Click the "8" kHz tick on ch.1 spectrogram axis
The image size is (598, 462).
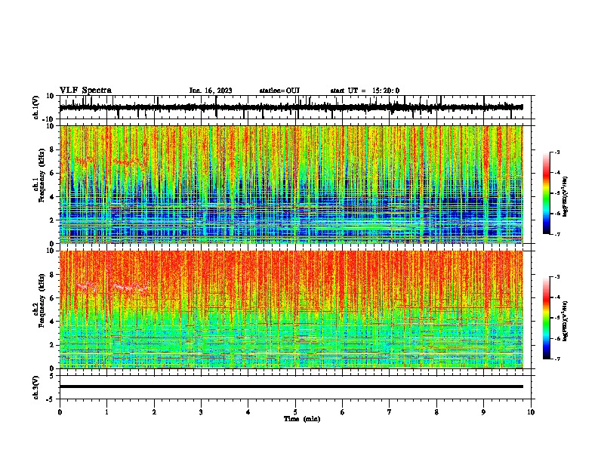[x=52, y=149]
